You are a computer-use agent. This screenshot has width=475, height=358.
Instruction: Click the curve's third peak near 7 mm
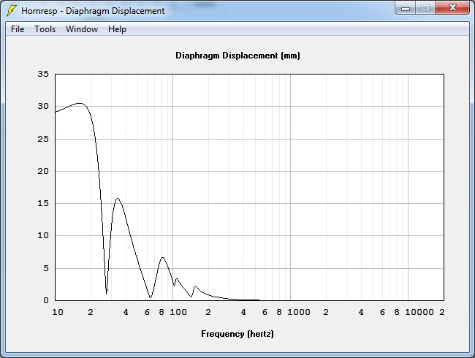click(x=163, y=257)
